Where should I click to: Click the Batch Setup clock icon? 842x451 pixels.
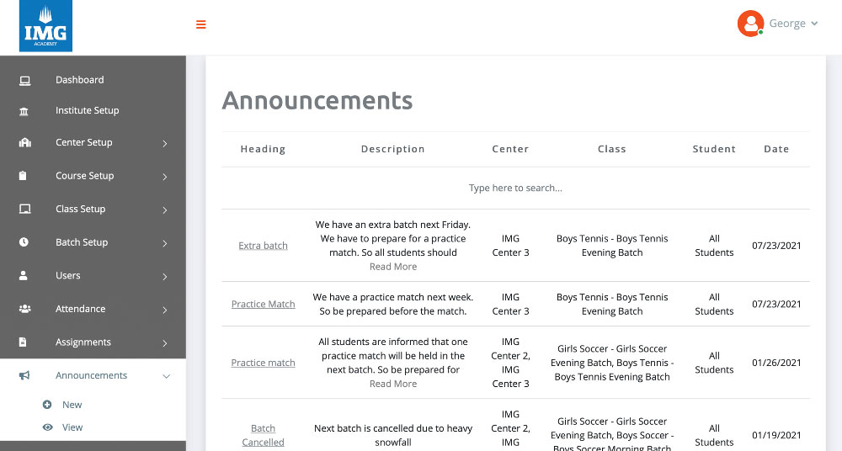click(x=24, y=242)
